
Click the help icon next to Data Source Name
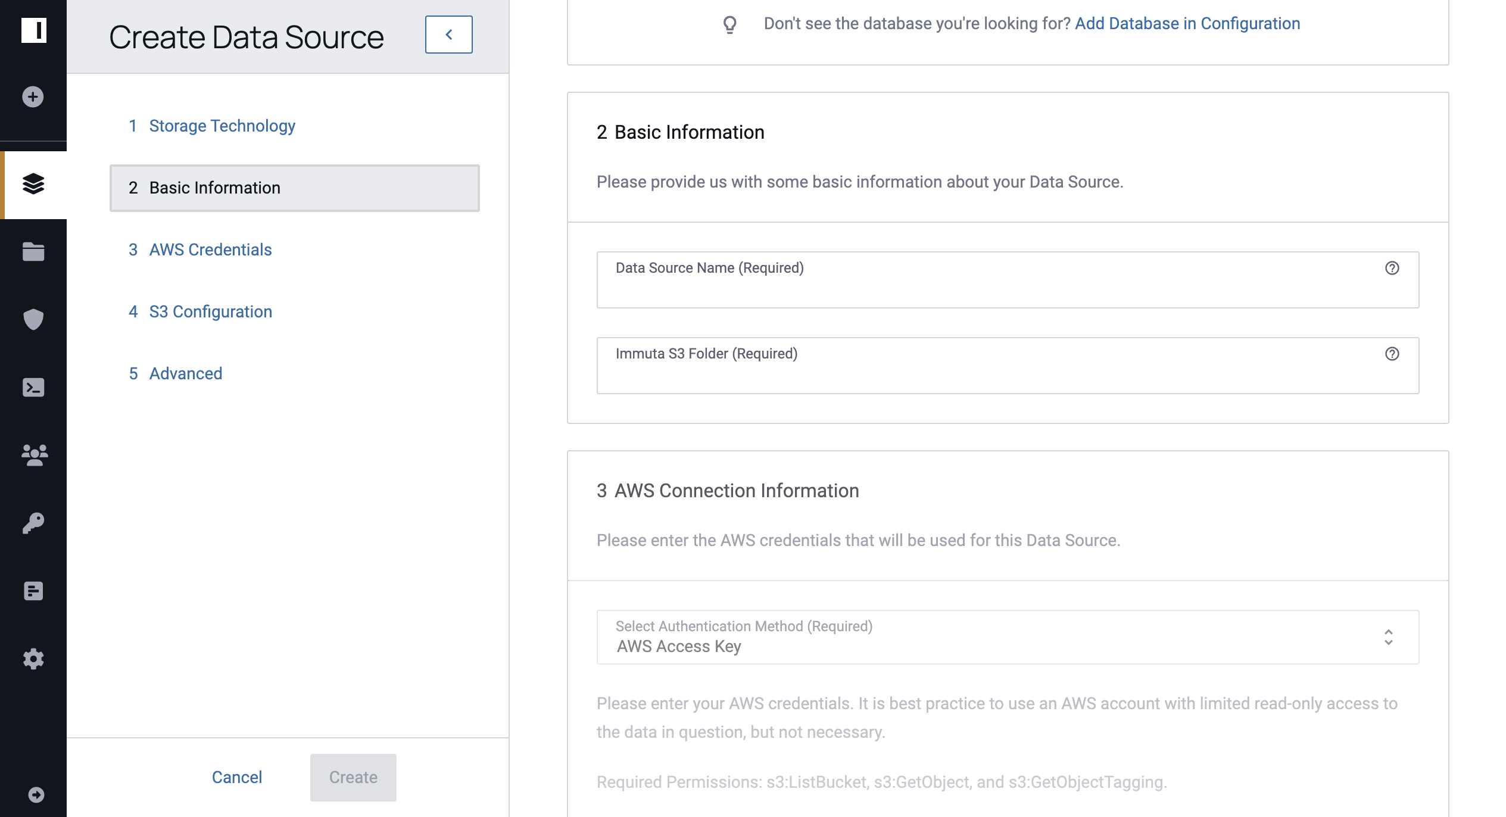coord(1391,267)
